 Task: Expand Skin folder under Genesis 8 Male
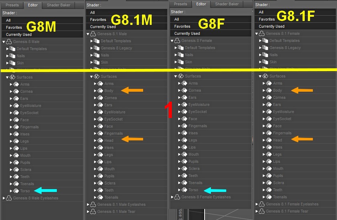[7, 63]
